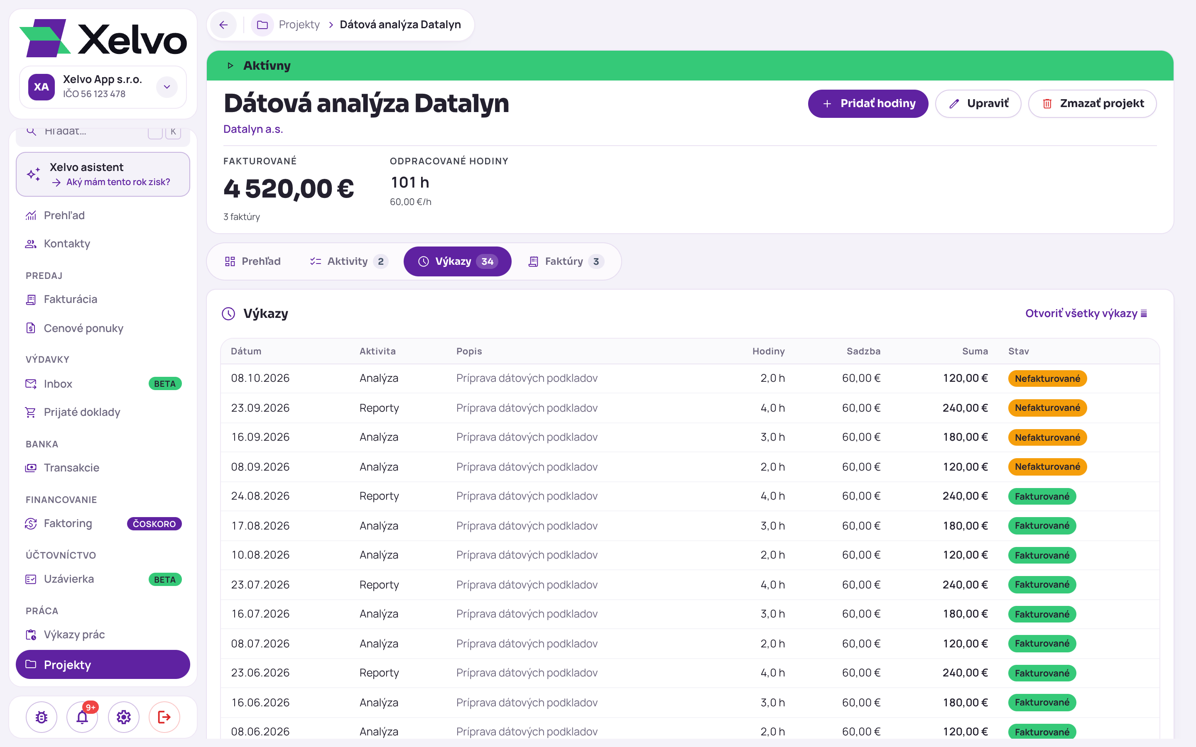Click the 08.10.2026 date cell
The image size is (1196, 747).
(260, 378)
